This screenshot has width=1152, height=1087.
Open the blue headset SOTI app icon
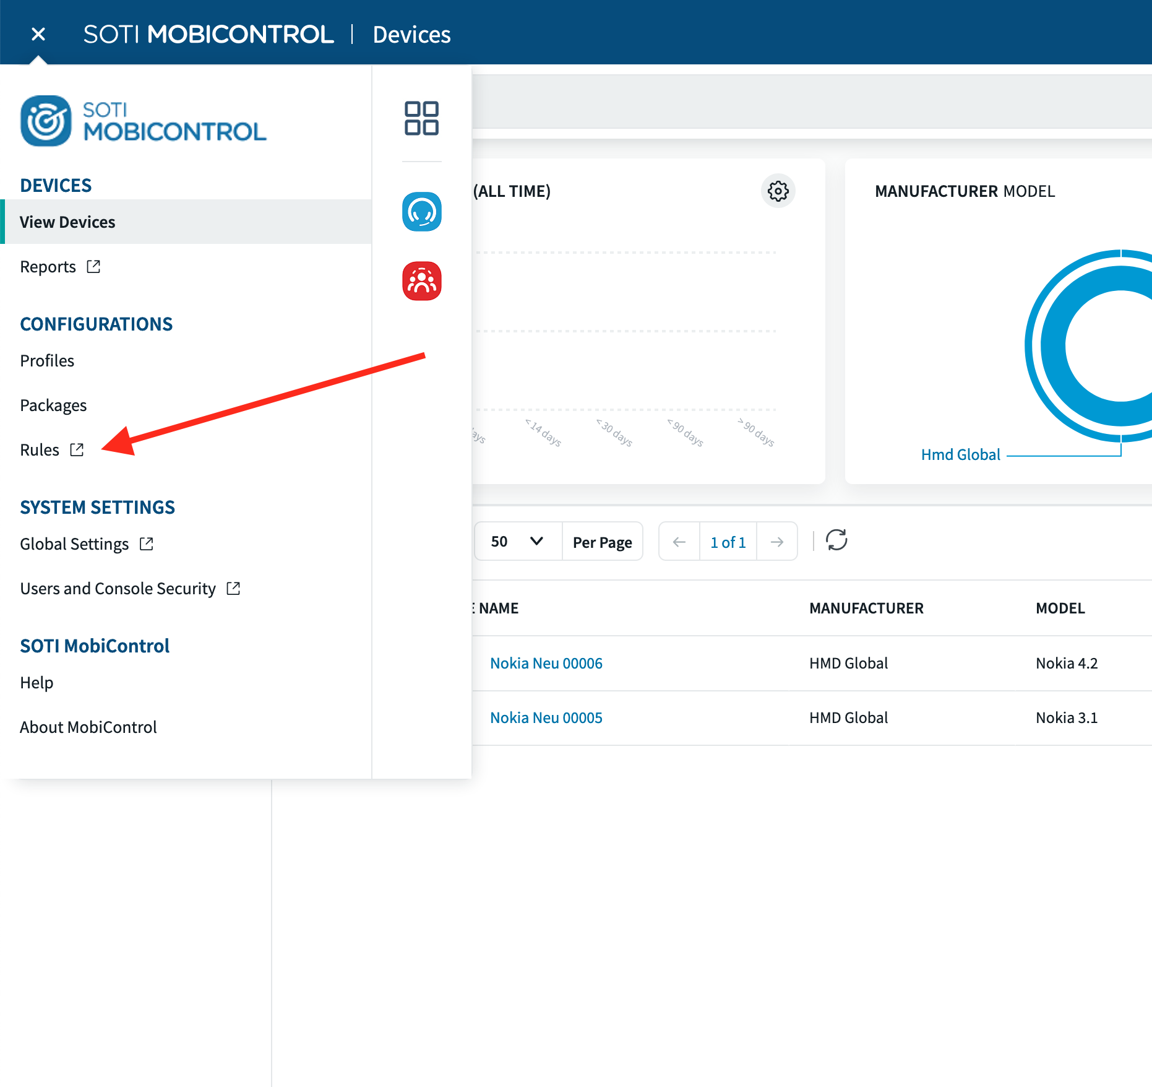tap(421, 212)
